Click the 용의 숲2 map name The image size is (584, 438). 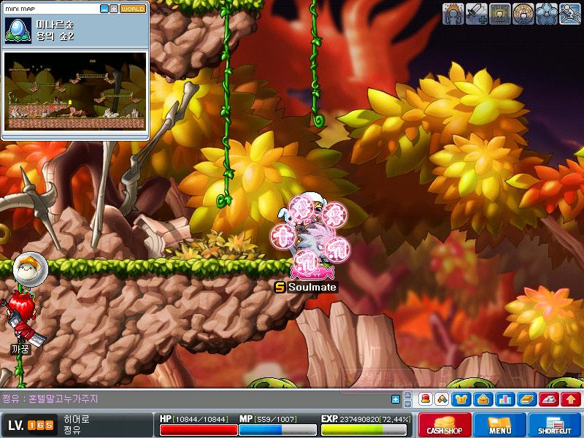pyautogui.click(x=55, y=36)
